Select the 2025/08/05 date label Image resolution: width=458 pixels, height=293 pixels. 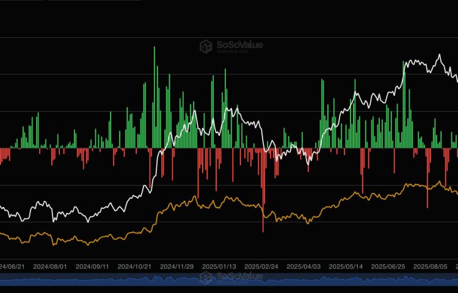pyautogui.click(x=431, y=267)
